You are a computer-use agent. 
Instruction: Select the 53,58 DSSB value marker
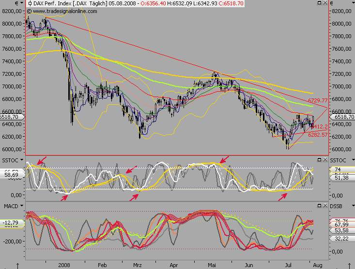pyautogui.click(x=342, y=230)
